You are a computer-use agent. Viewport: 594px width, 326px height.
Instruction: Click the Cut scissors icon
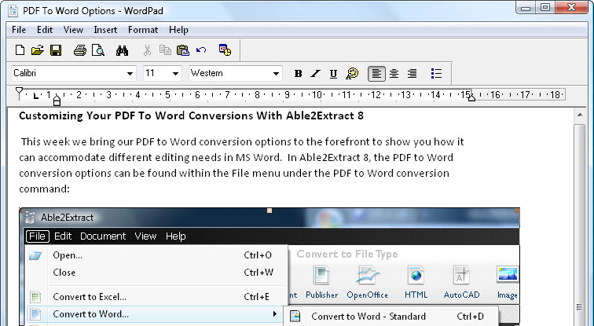(x=147, y=50)
